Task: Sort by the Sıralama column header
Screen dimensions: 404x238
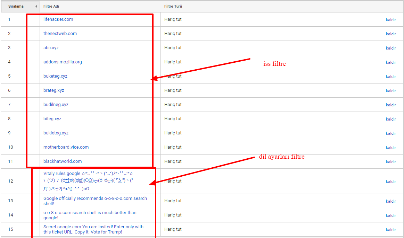Action: pyautogui.click(x=20, y=7)
